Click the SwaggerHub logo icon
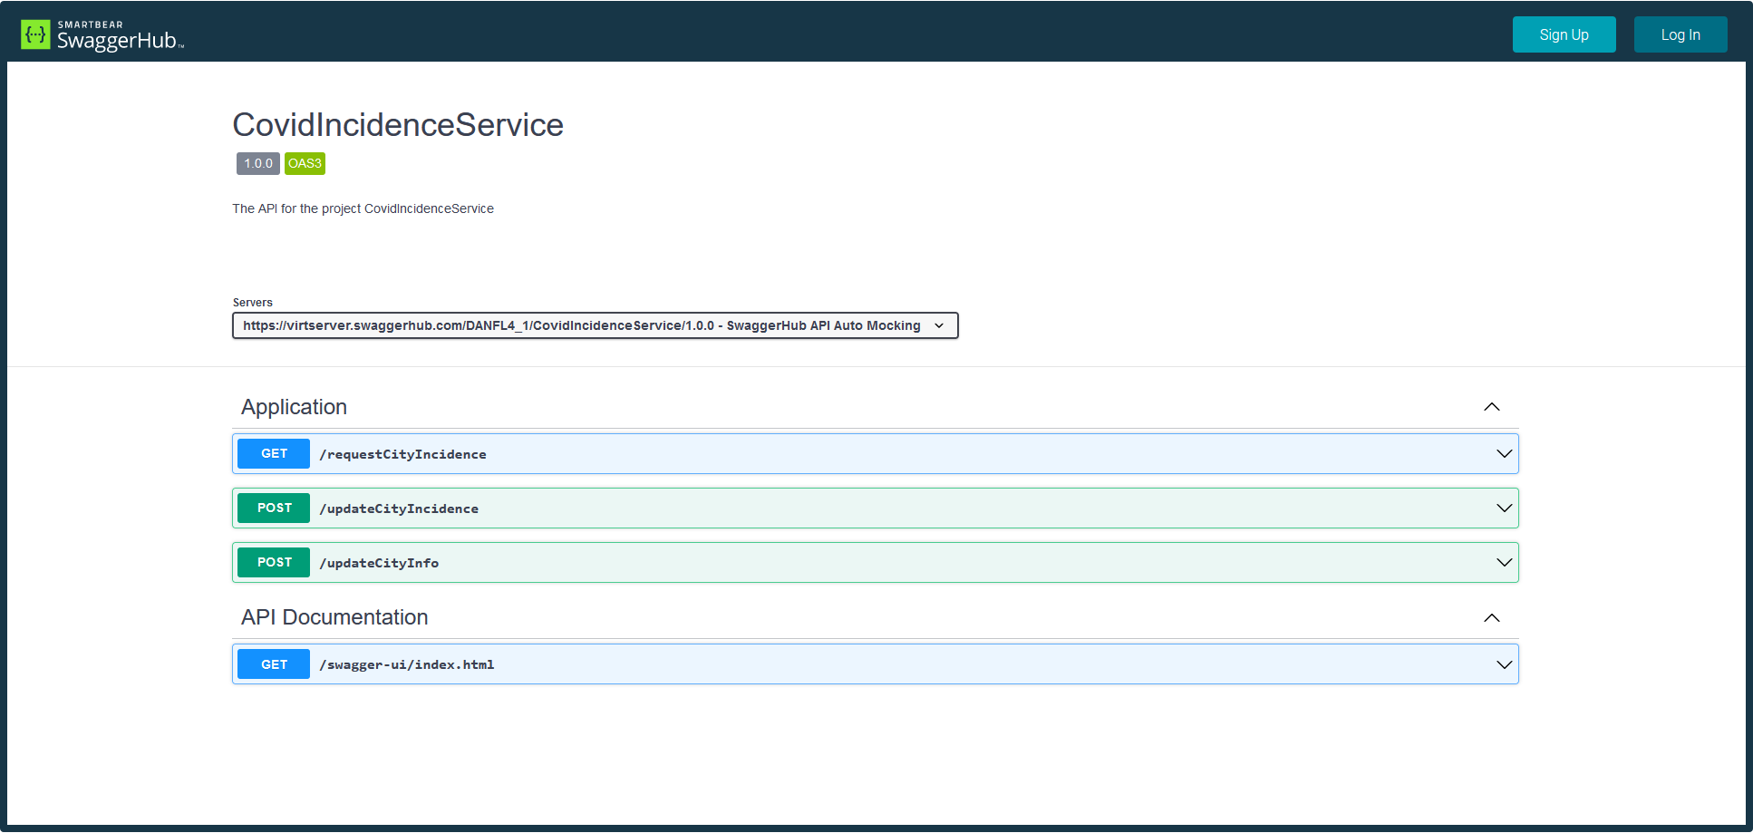Screen dimensions: 1753x833 coord(35,34)
